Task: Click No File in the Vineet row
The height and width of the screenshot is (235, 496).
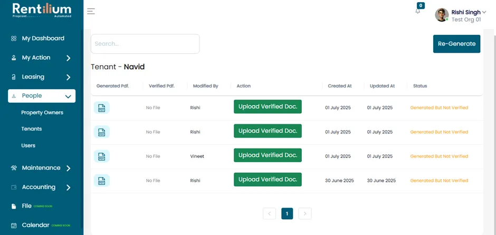Action: coord(153,156)
